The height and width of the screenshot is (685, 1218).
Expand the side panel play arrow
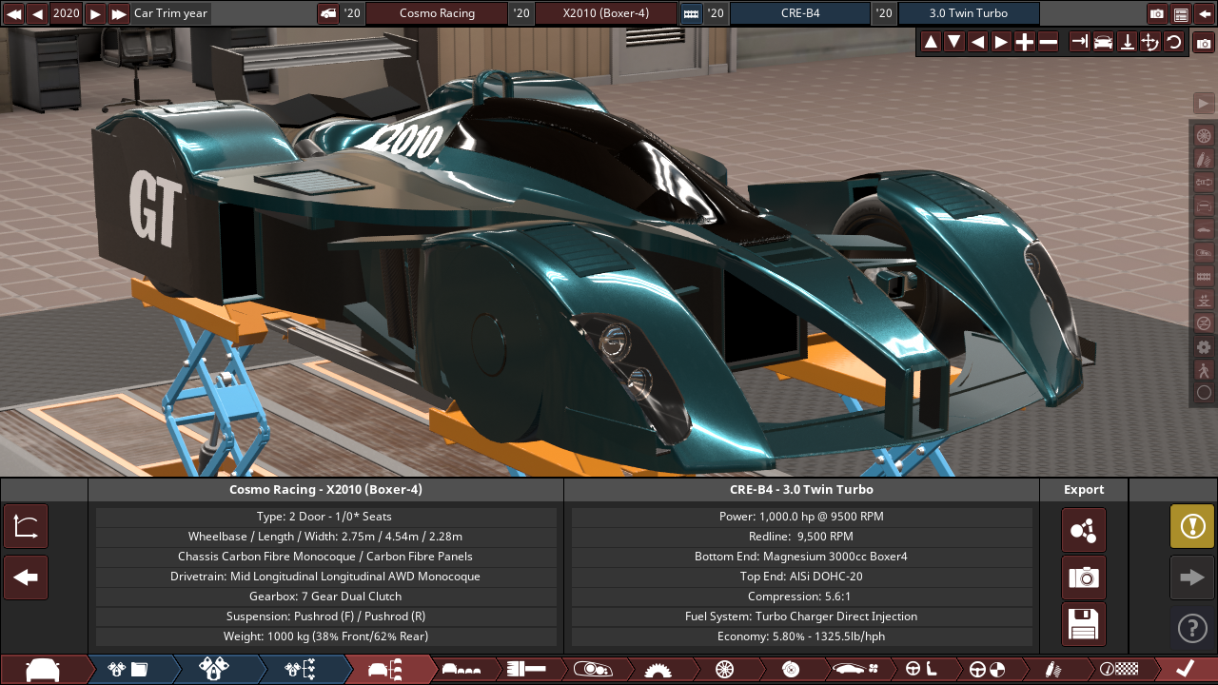(x=1204, y=103)
